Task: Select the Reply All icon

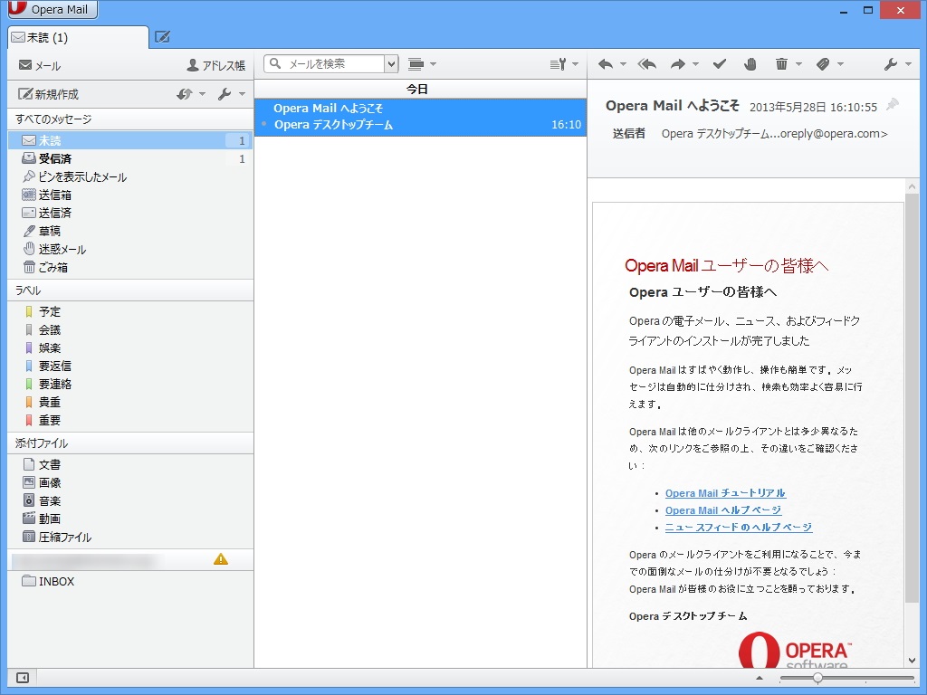Action: point(646,64)
